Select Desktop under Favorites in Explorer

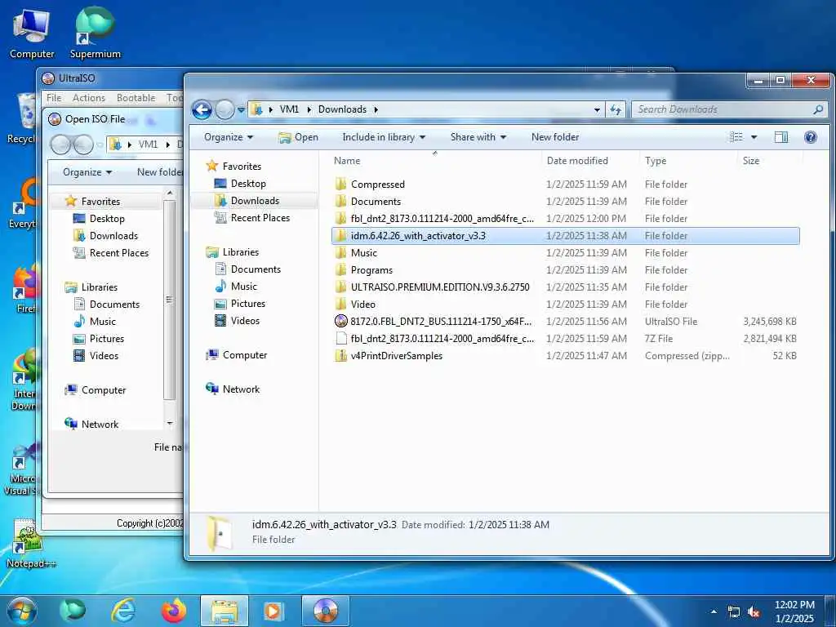(x=248, y=184)
